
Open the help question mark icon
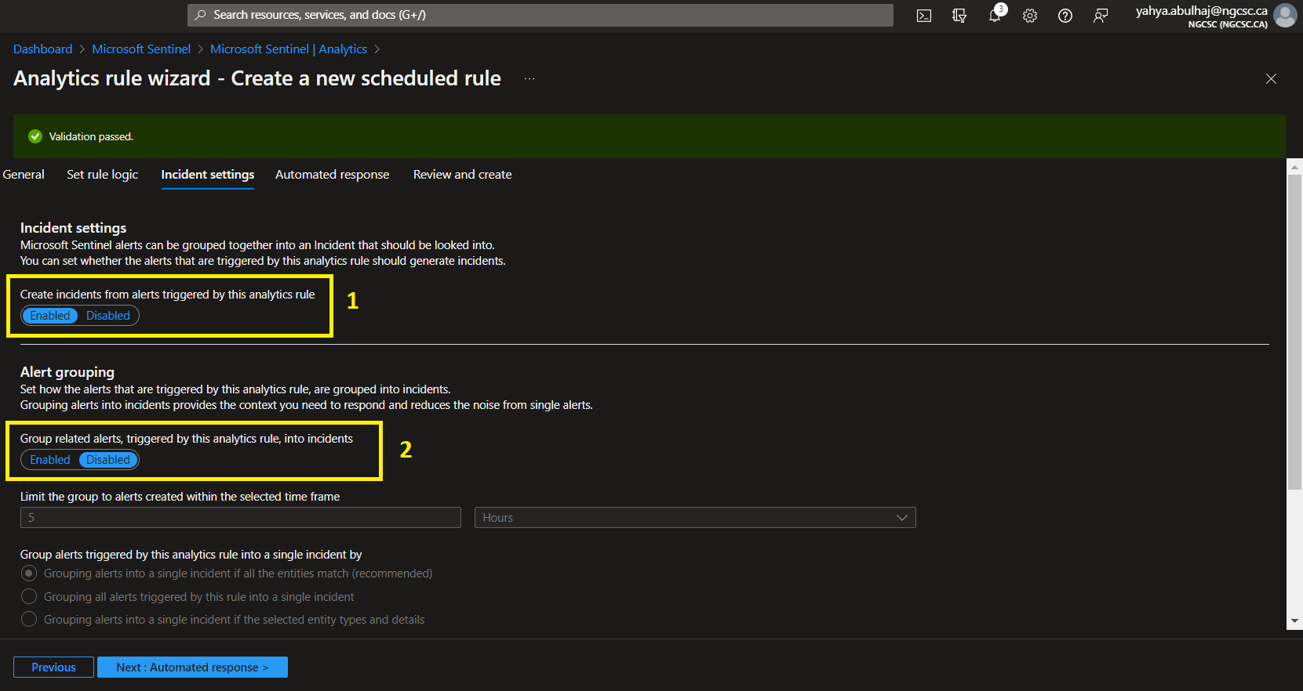[1065, 16]
